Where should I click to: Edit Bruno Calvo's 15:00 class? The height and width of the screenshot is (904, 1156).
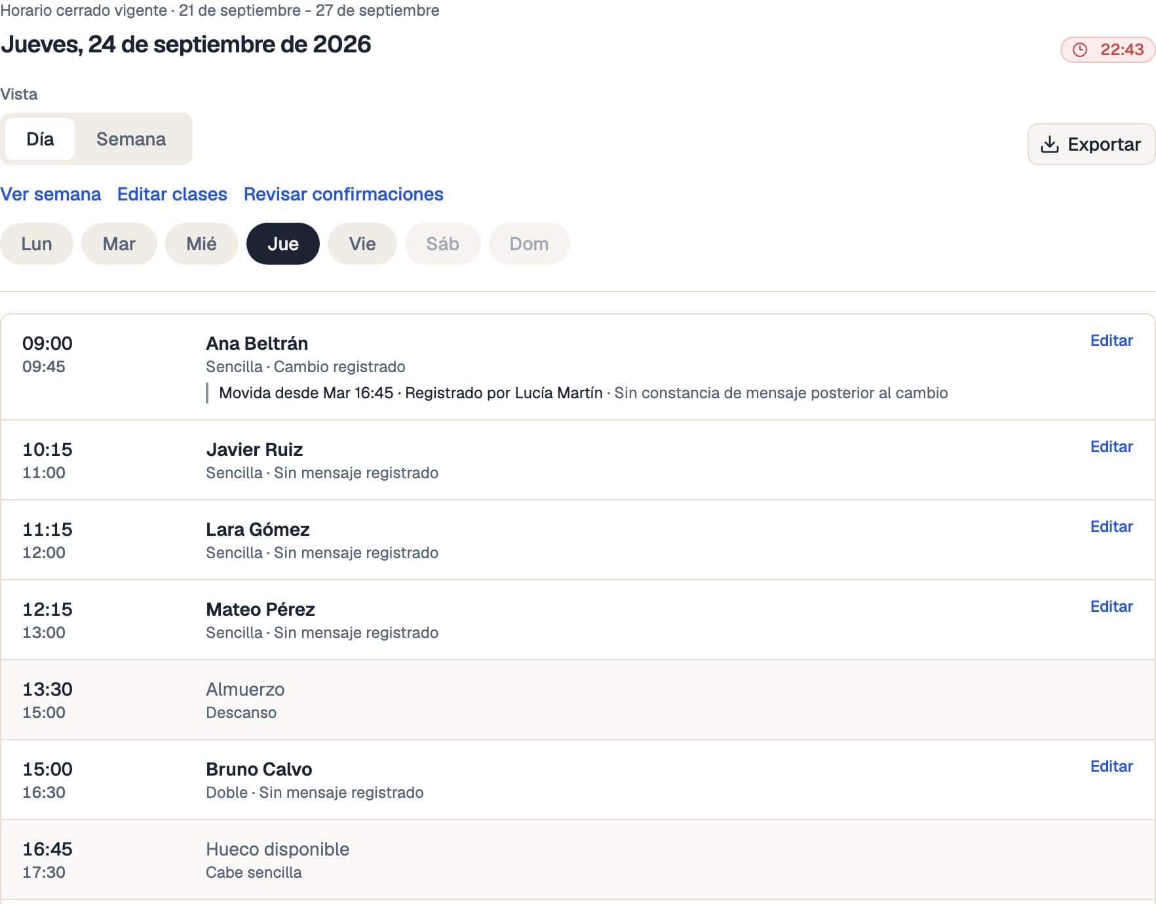pos(1111,766)
